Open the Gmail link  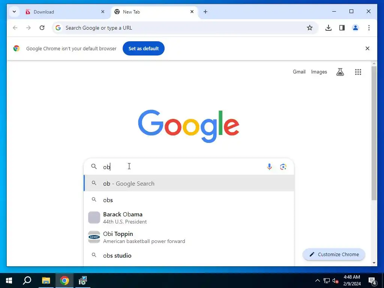coord(299,72)
